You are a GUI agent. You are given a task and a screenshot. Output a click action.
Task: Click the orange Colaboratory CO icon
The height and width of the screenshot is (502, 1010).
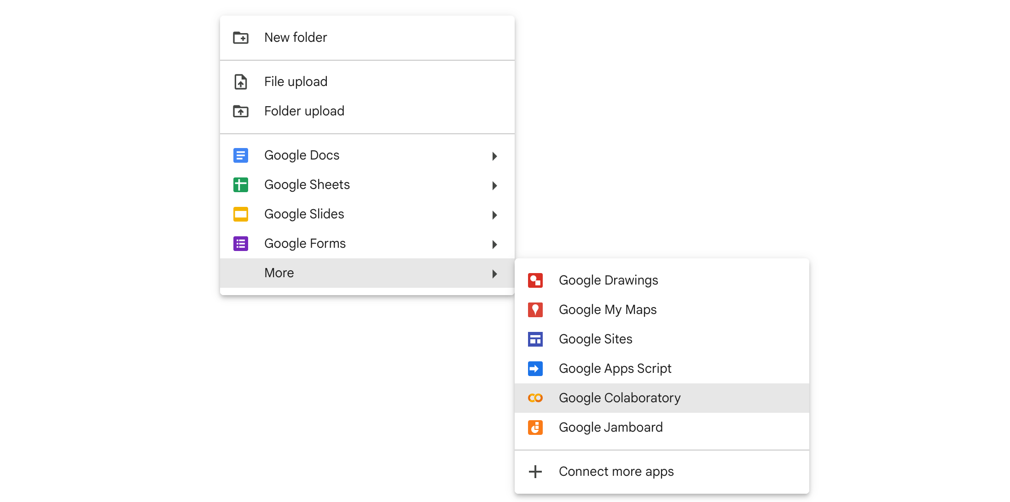click(535, 398)
